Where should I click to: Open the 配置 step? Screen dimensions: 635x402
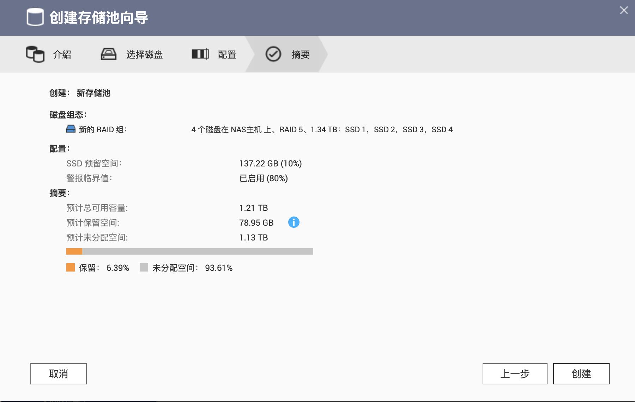coord(227,55)
